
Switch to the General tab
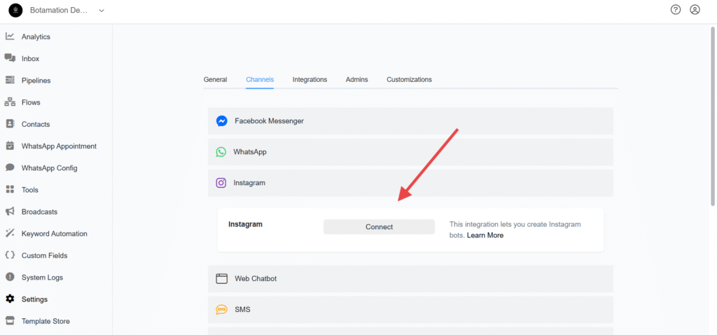[x=216, y=80]
